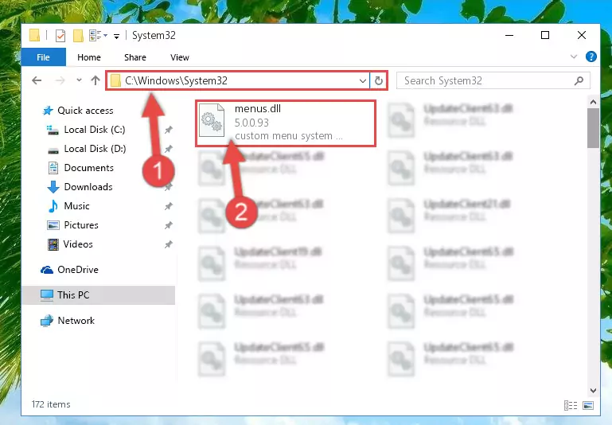Click the menus.dll gear file icon
Screen dimensions: 612x425
pos(212,121)
